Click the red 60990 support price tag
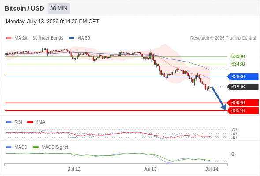The width and height of the screenshot is (260, 176). (243, 103)
